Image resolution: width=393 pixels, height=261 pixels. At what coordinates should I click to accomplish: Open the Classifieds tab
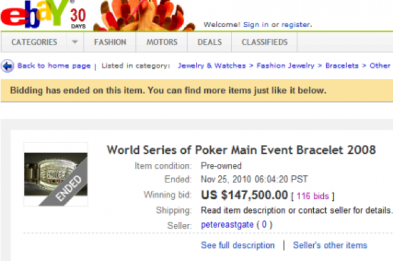264,42
